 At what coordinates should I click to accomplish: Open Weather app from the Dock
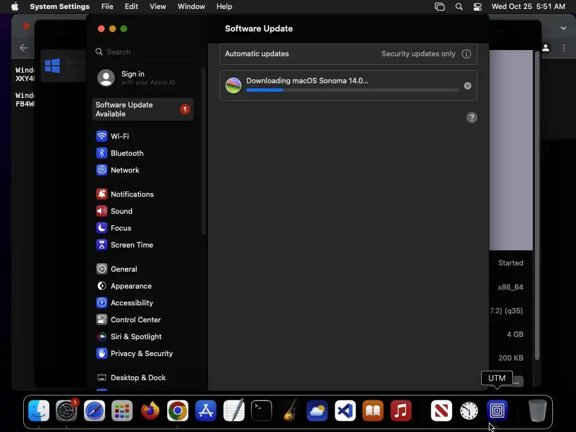click(317, 411)
